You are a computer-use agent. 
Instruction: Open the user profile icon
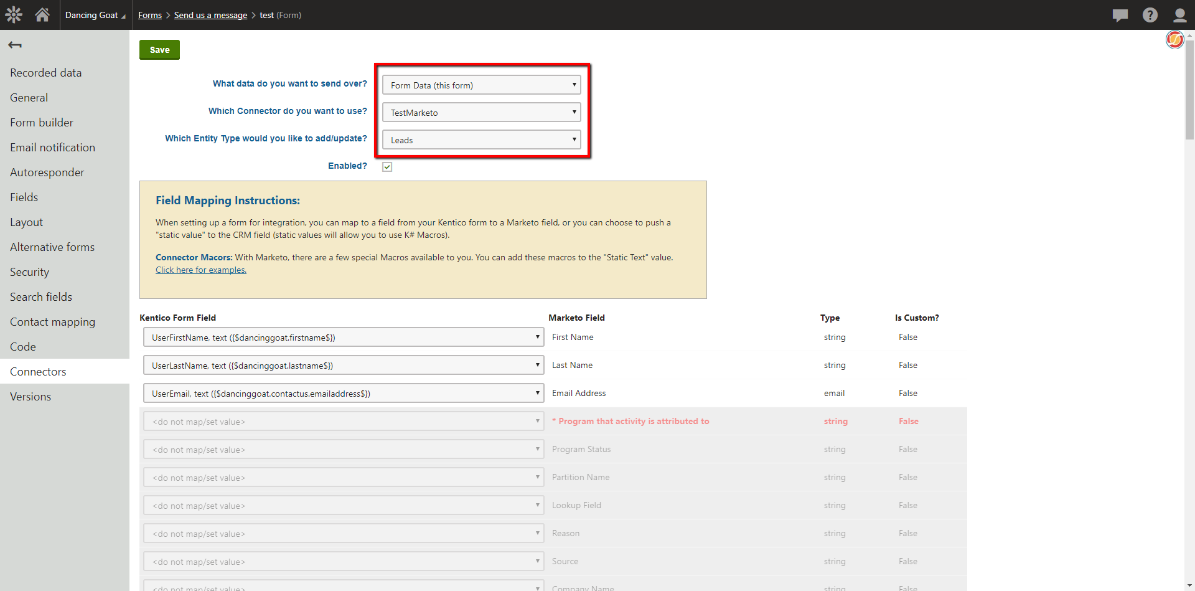[x=1180, y=14]
